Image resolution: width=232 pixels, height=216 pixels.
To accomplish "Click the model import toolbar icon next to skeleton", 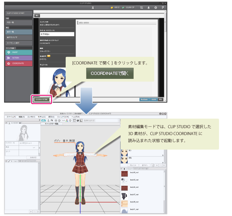I will (51, 120).
